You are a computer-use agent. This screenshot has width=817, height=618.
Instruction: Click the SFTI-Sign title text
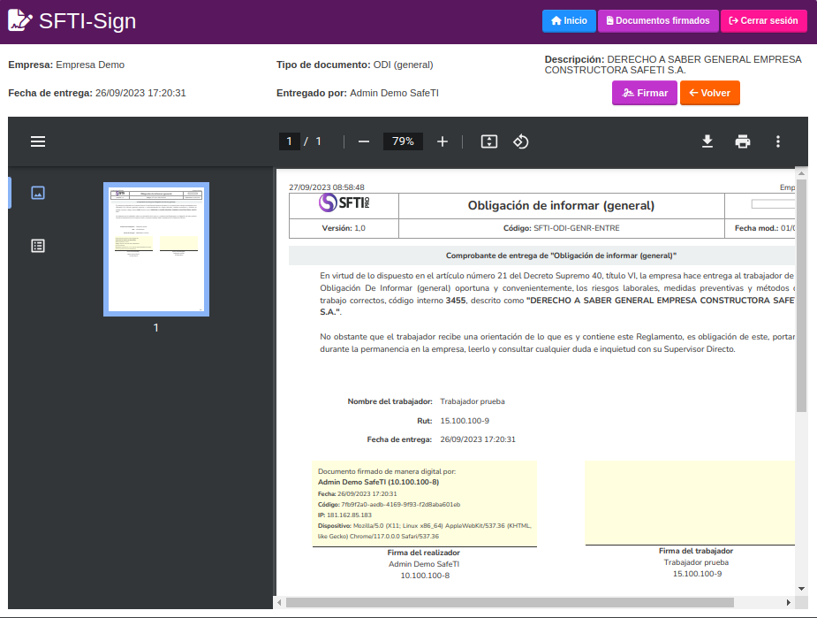click(87, 21)
